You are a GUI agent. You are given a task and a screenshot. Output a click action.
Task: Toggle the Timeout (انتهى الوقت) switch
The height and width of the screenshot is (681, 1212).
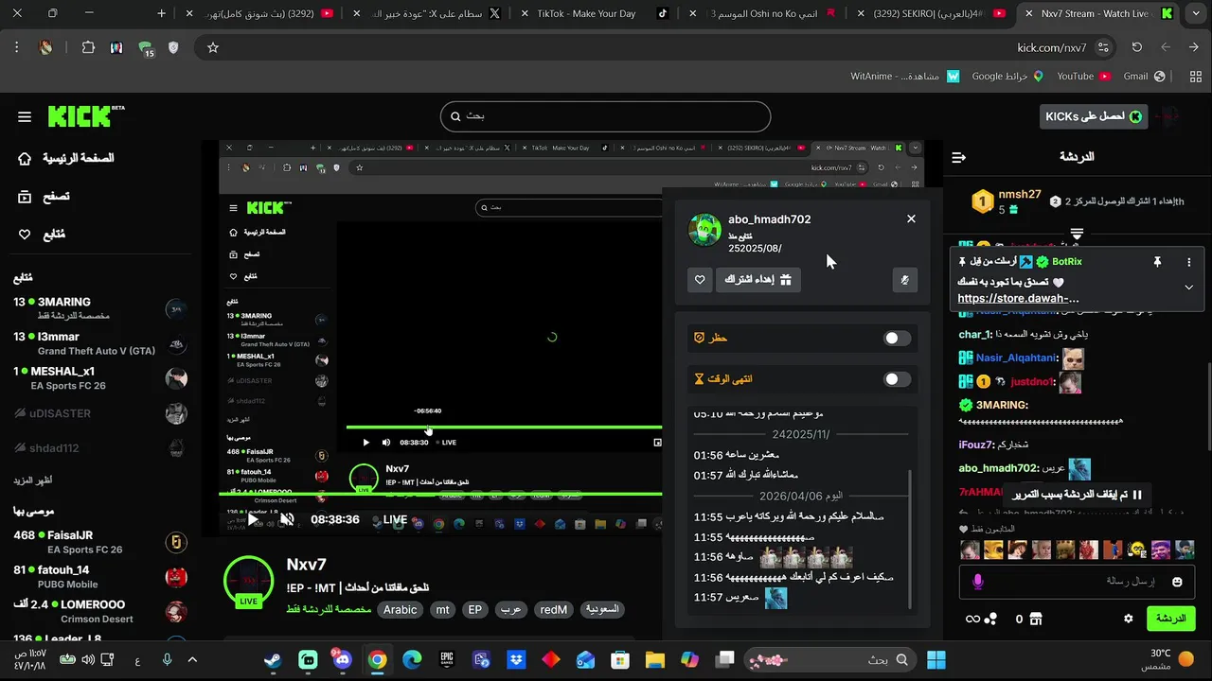pyautogui.click(x=896, y=379)
